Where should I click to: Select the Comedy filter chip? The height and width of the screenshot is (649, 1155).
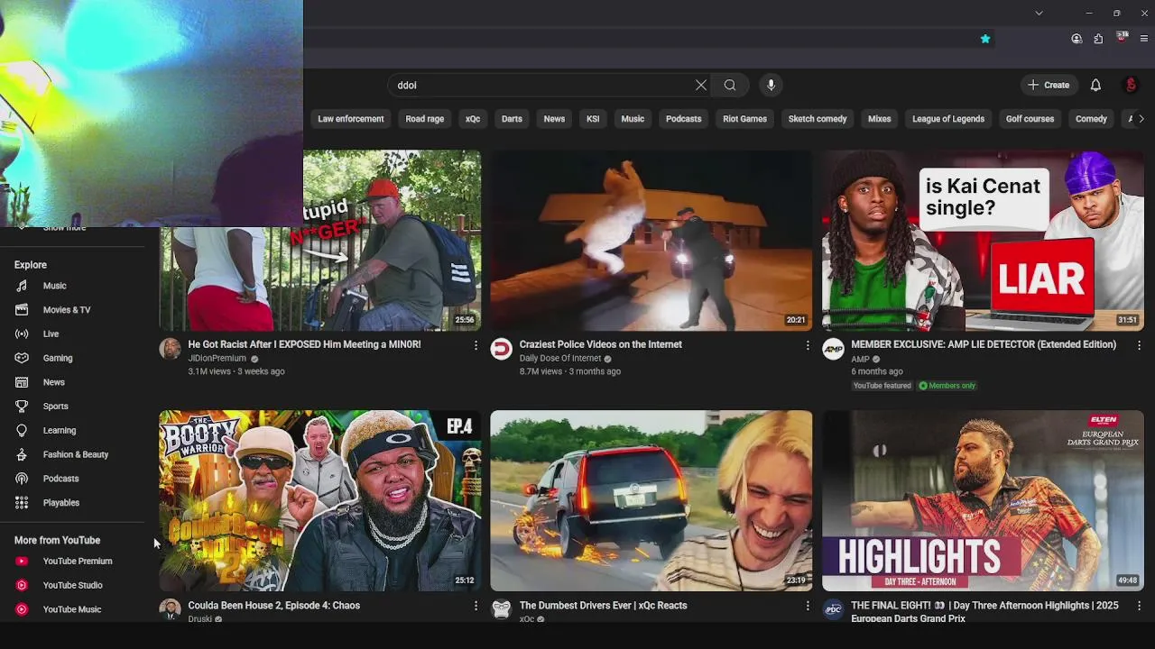[1091, 119]
